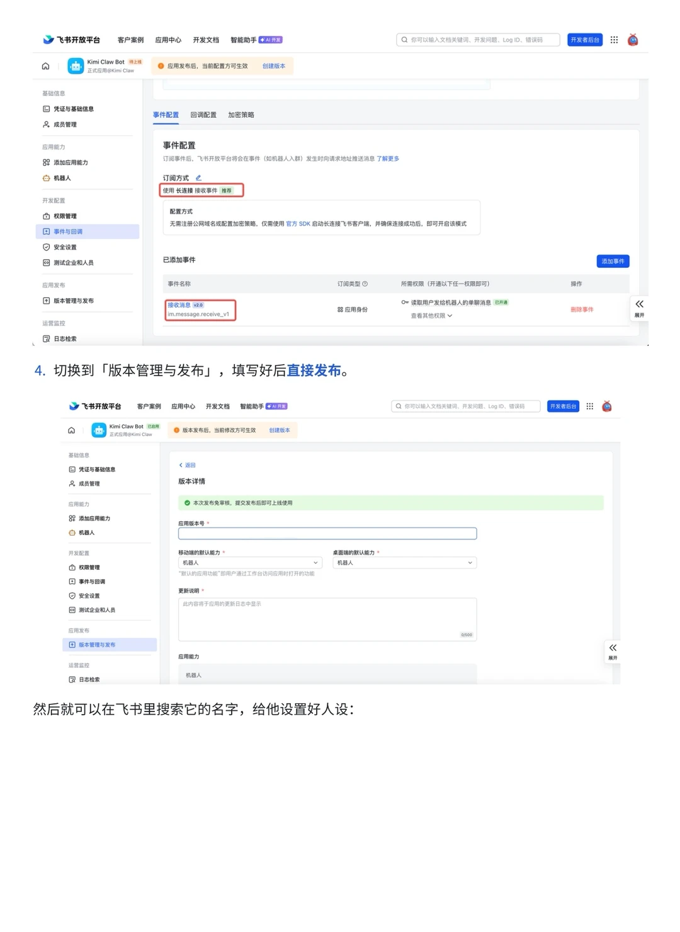
Task: Click 创建版本 link on the 版本详情 page
Action: click(280, 430)
